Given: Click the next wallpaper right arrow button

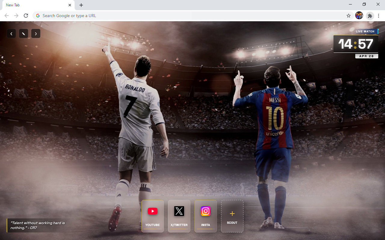Looking at the screenshot, I should coord(36,34).
